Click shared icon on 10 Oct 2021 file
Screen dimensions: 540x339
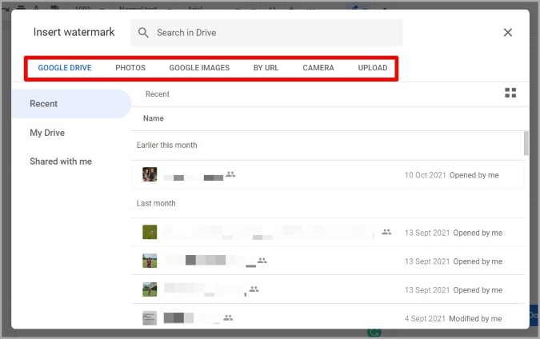tap(230, 174)
